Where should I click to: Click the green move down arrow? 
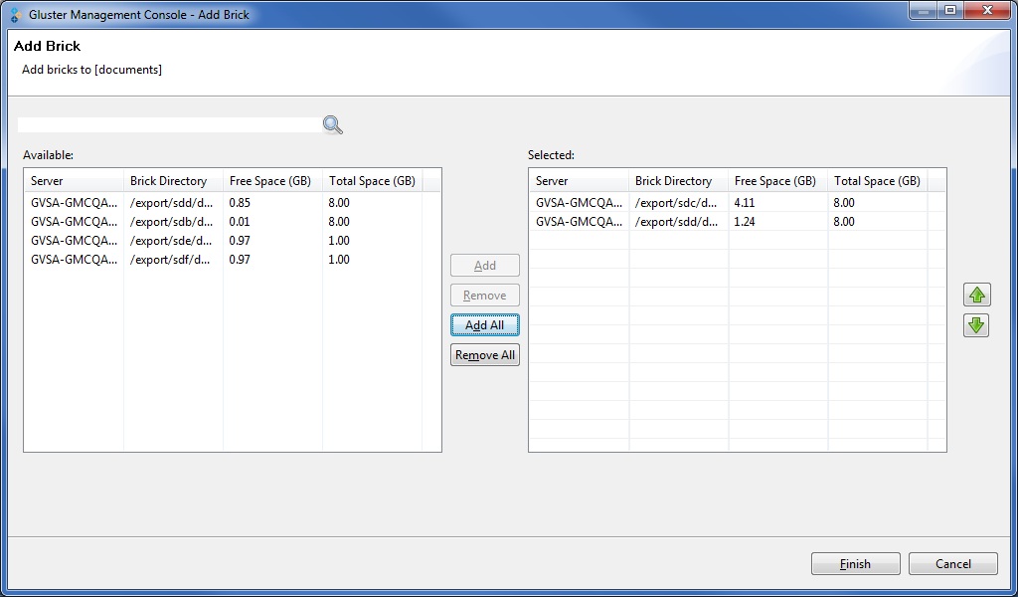975,325
